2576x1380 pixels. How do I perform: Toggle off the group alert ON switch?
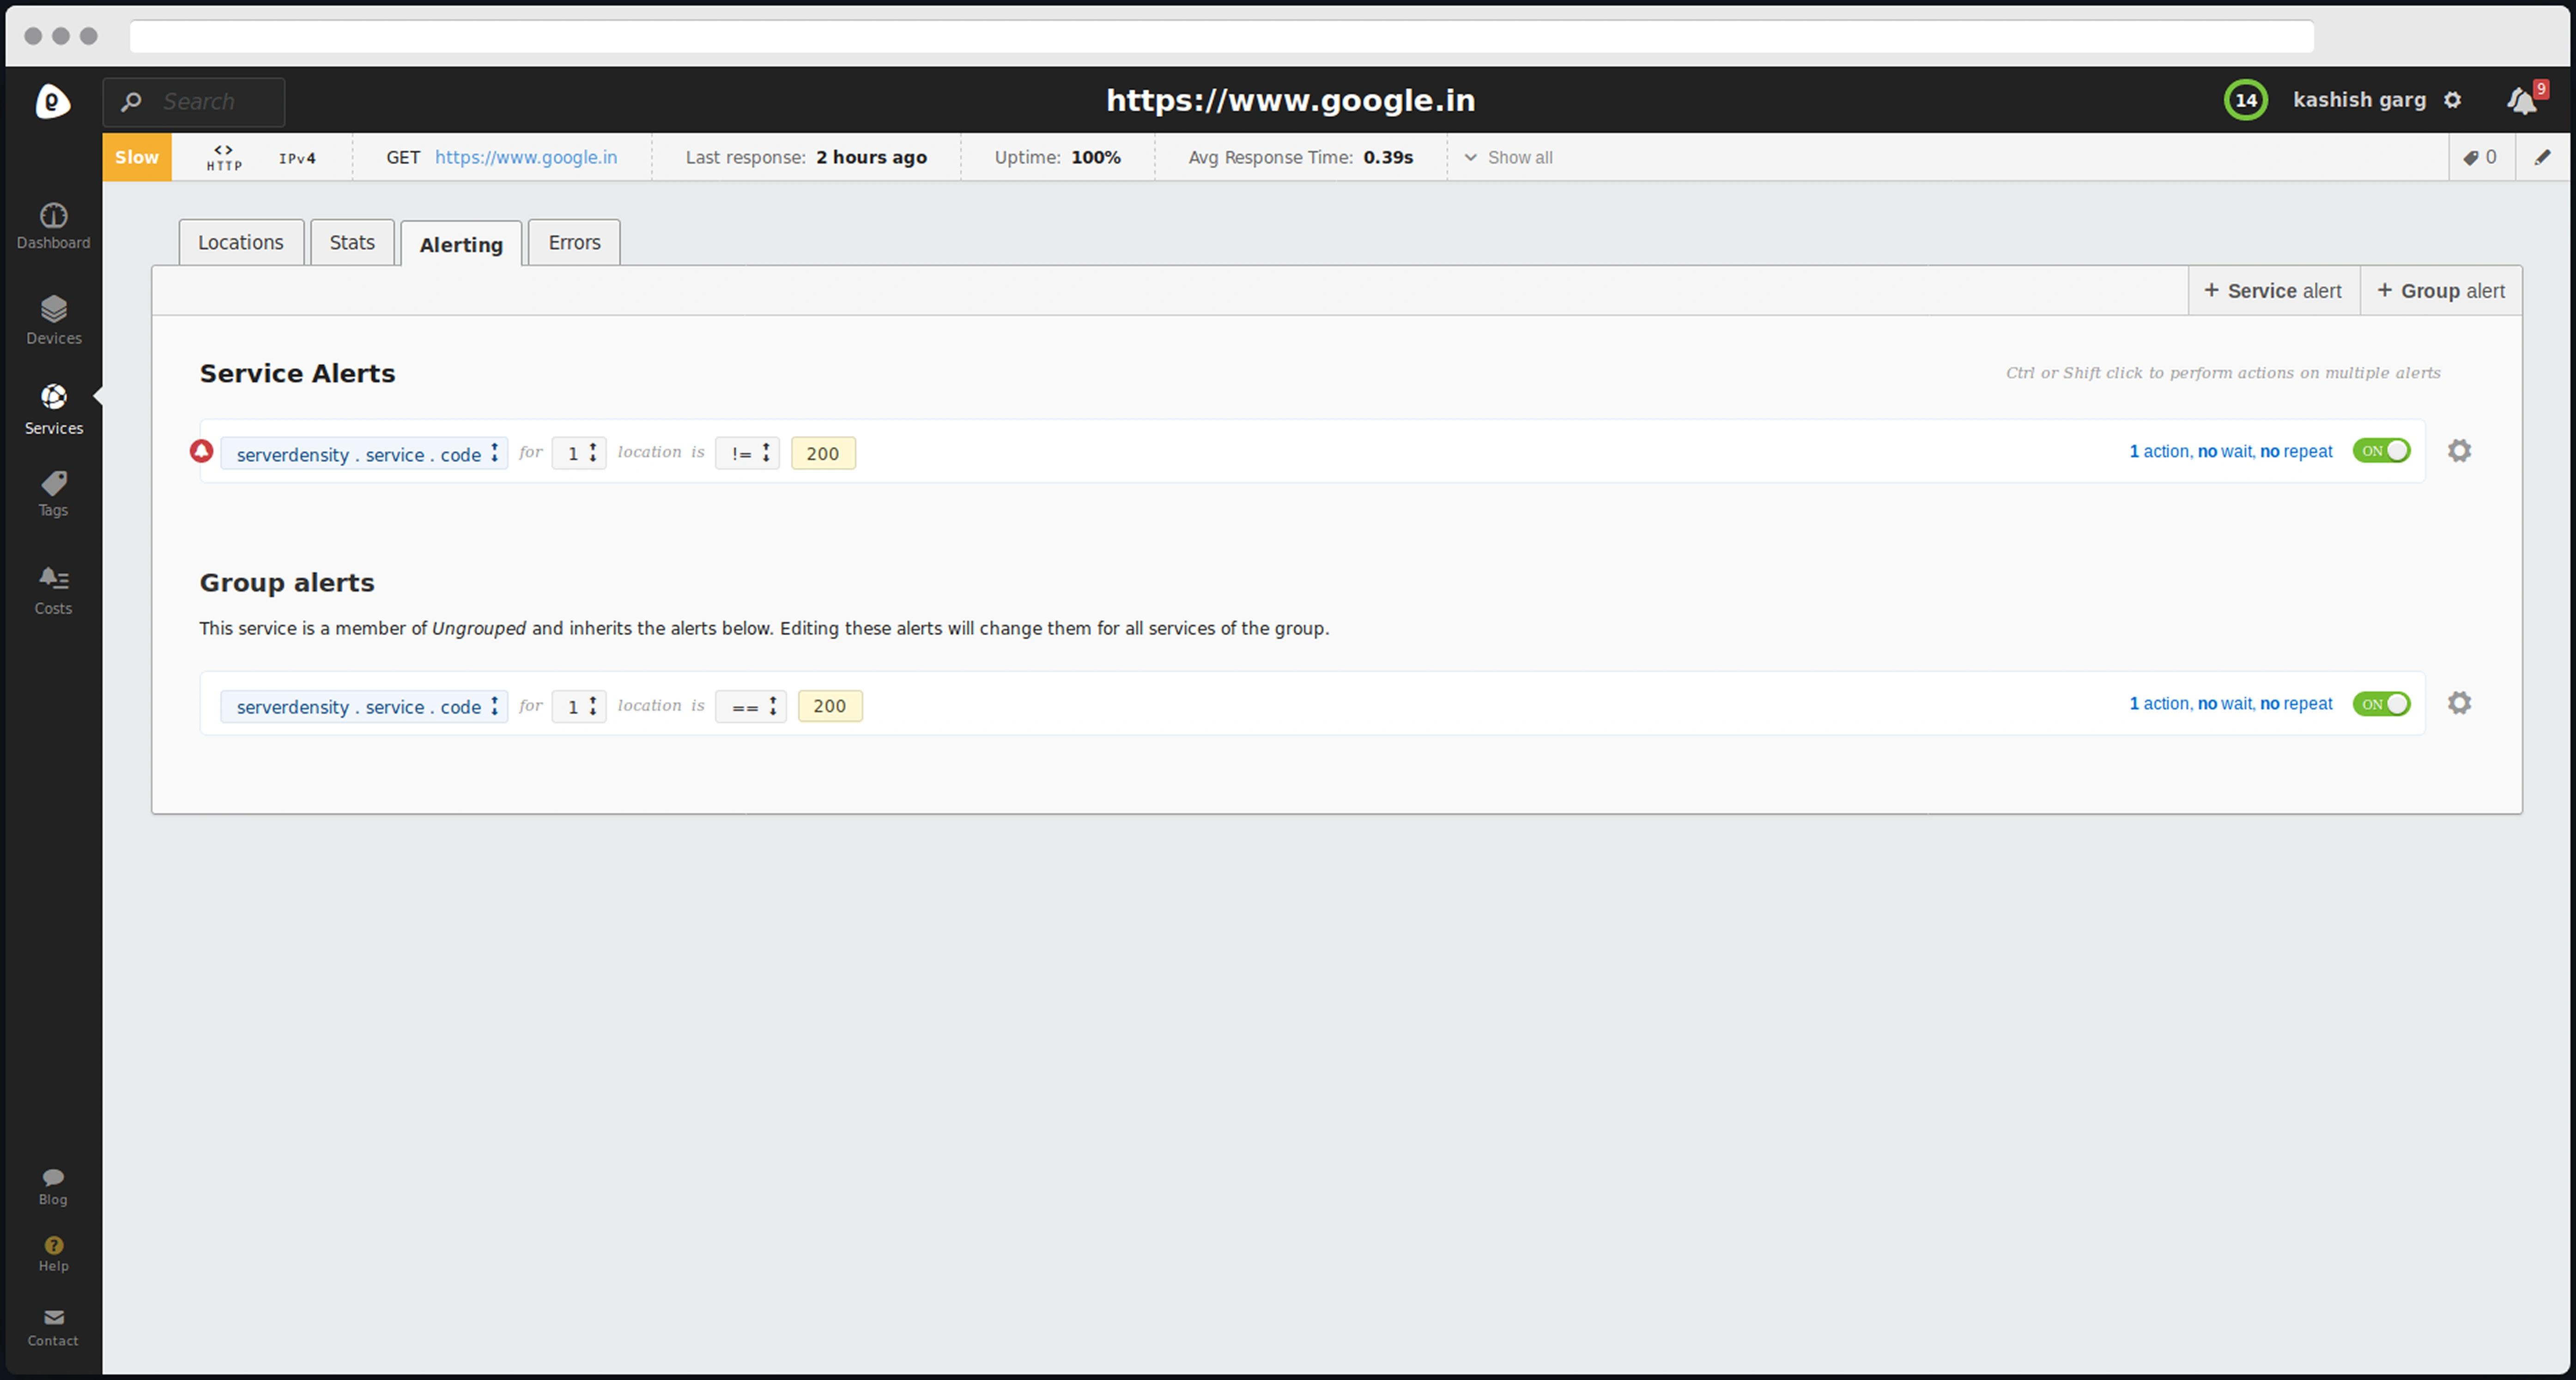tap(2381, 704)
